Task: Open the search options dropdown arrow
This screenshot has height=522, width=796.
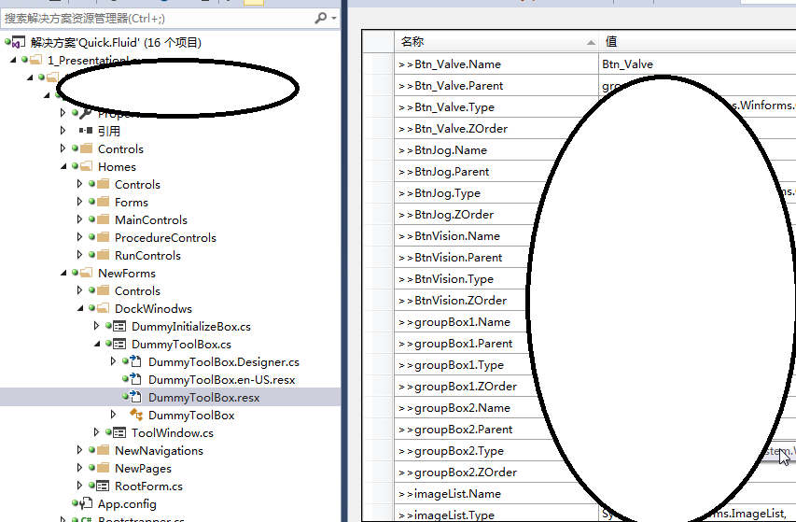Action: [333, 19]
